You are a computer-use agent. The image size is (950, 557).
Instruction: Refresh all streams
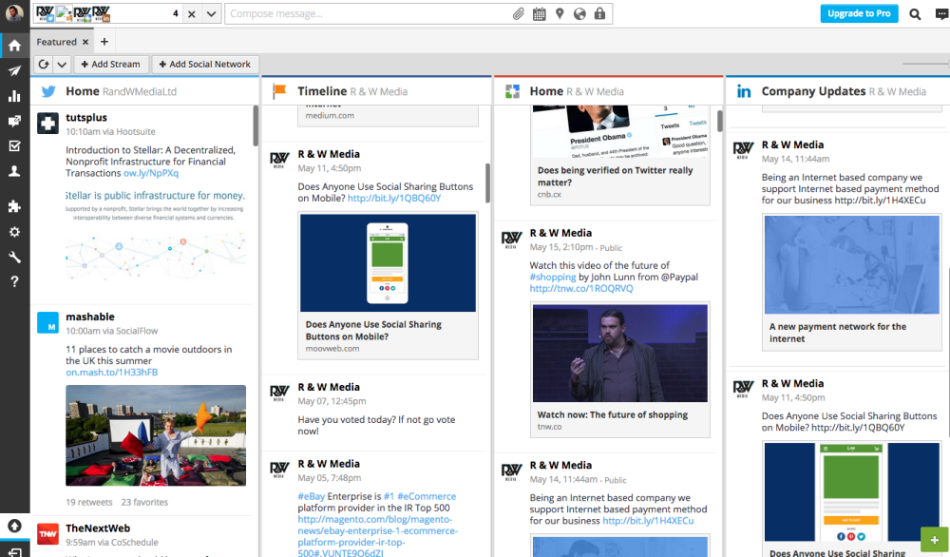(x=44, y=65)
